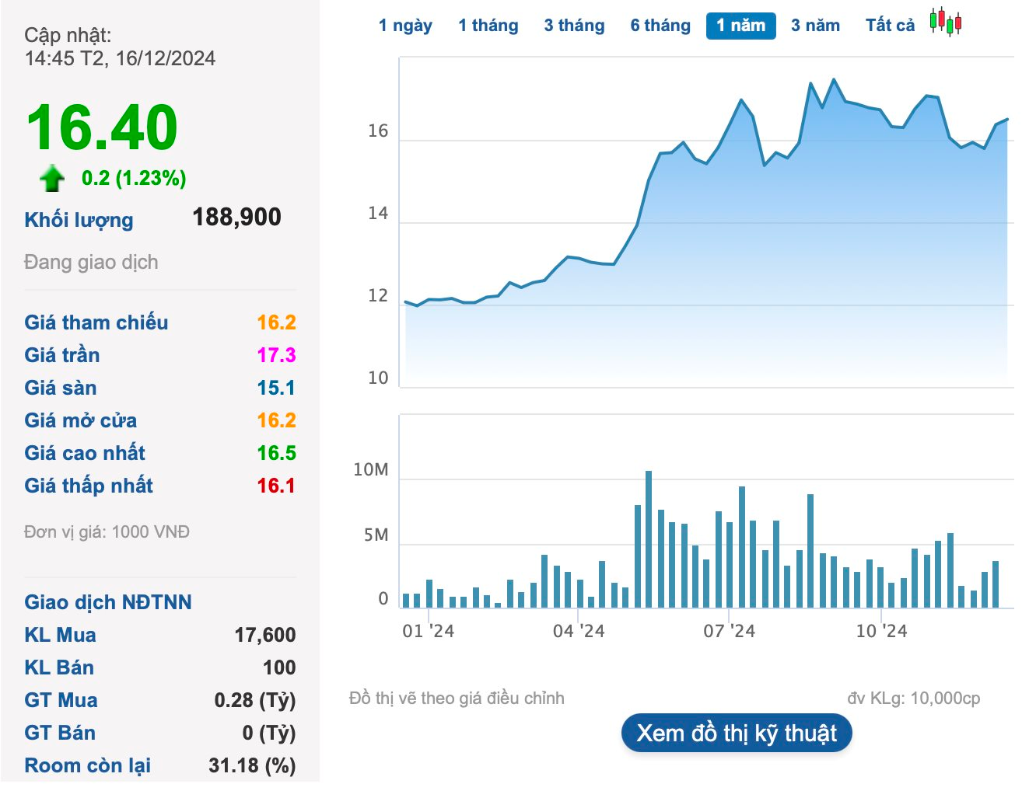The image size is (1022, 791).
Task: Click the Giao dịch NĐTNN heading
Action: pyautogui.click(x=108, y=602)
